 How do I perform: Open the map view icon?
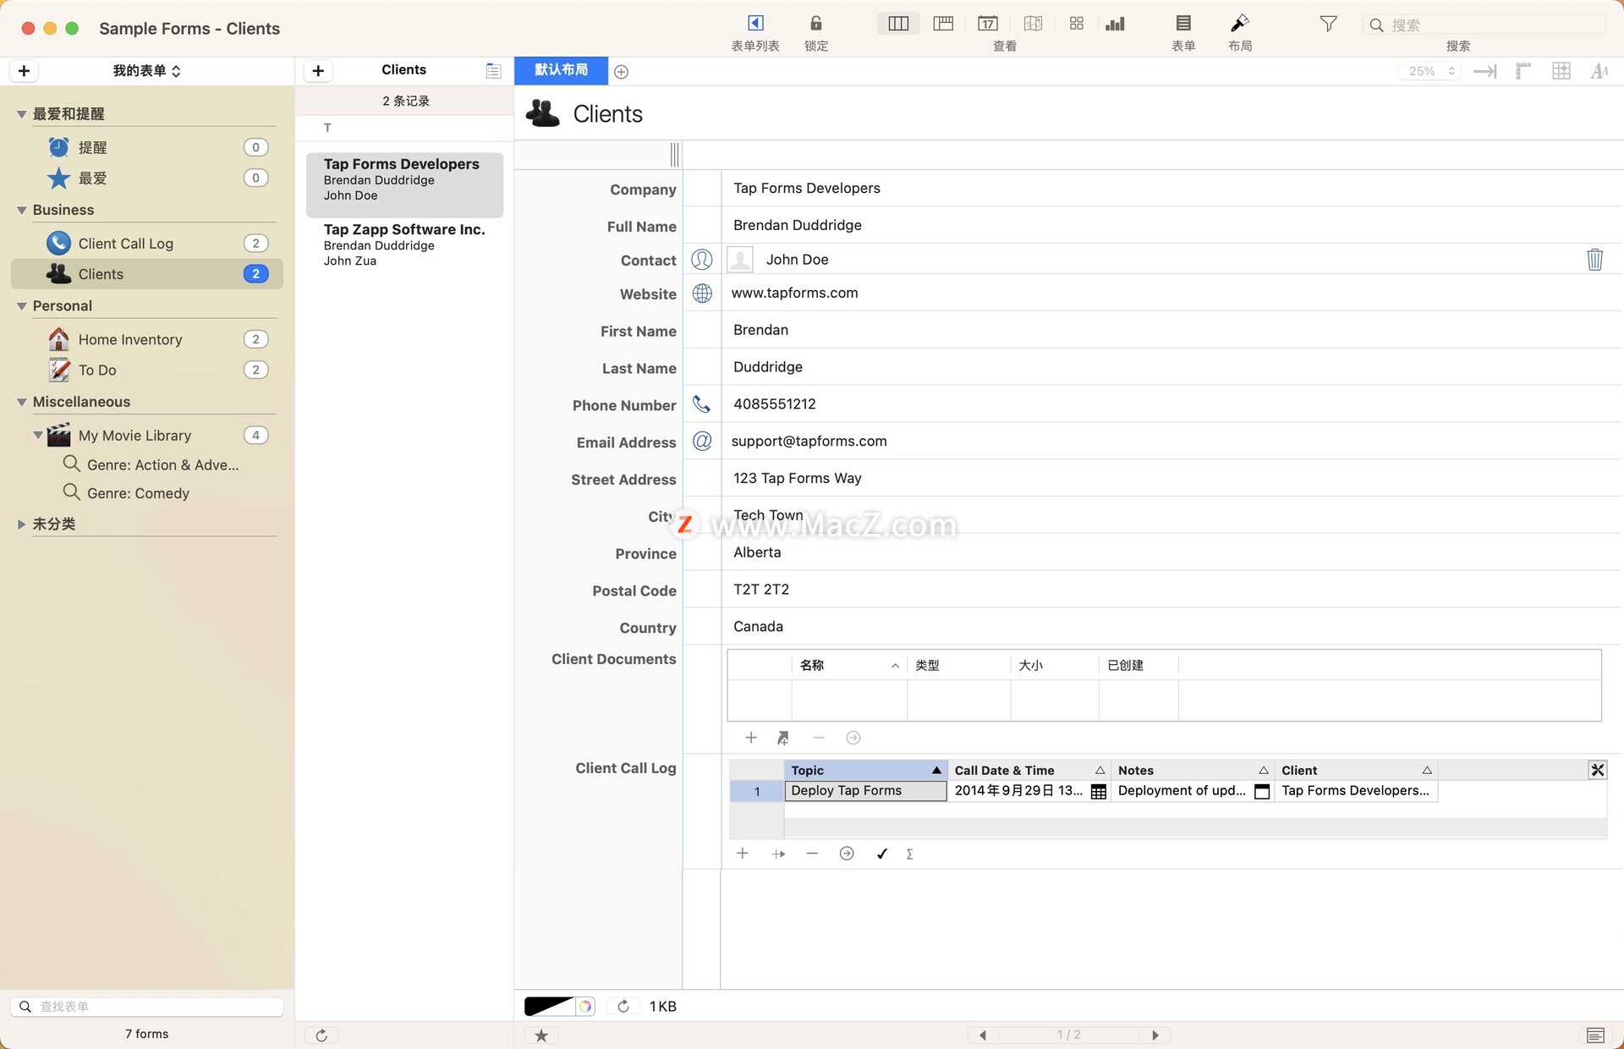[1033, 24]
